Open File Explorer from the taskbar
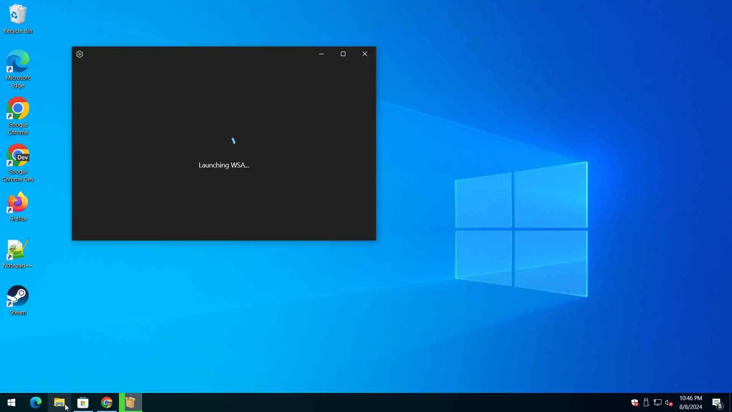The image size is (732, 412). (59, 402)
